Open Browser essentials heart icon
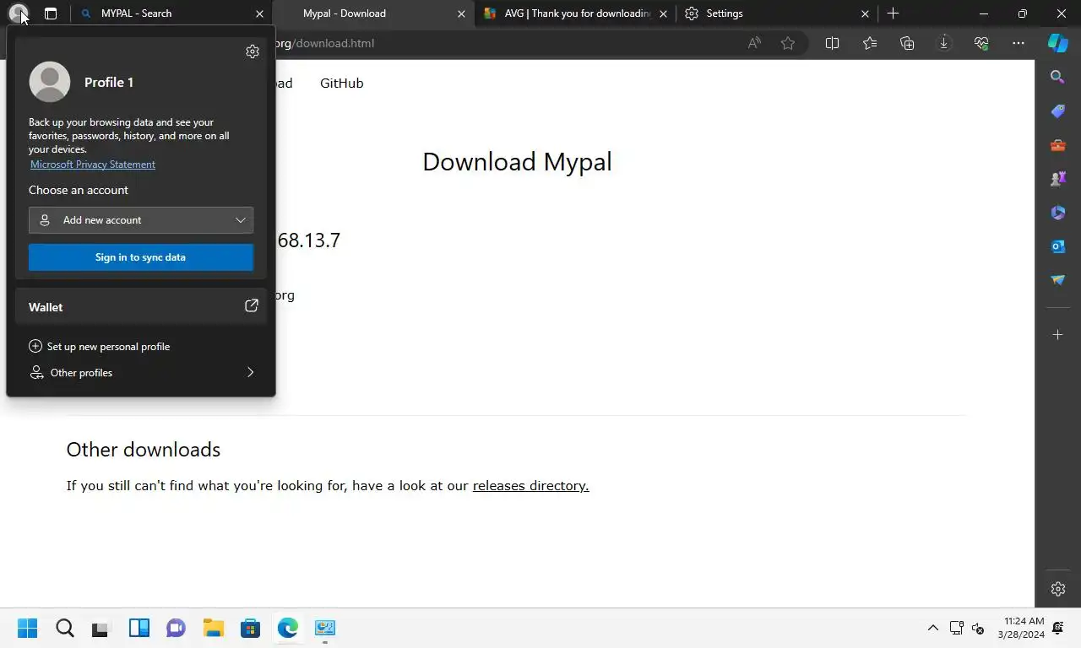 (x=981, y=43)
